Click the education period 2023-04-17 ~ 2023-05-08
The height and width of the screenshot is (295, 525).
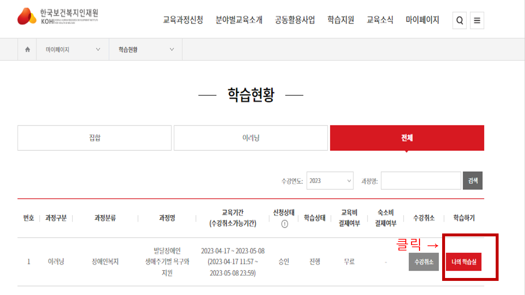tap(233, 251)
